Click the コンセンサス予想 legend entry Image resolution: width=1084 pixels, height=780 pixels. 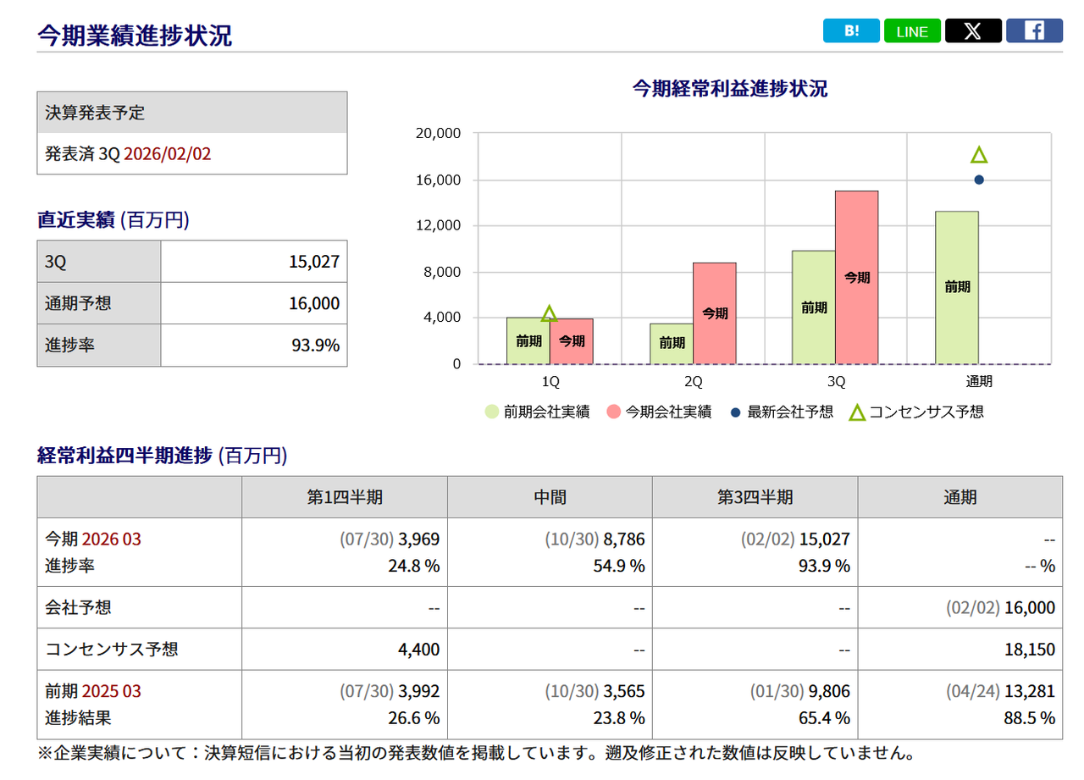[x=917, y=412]
